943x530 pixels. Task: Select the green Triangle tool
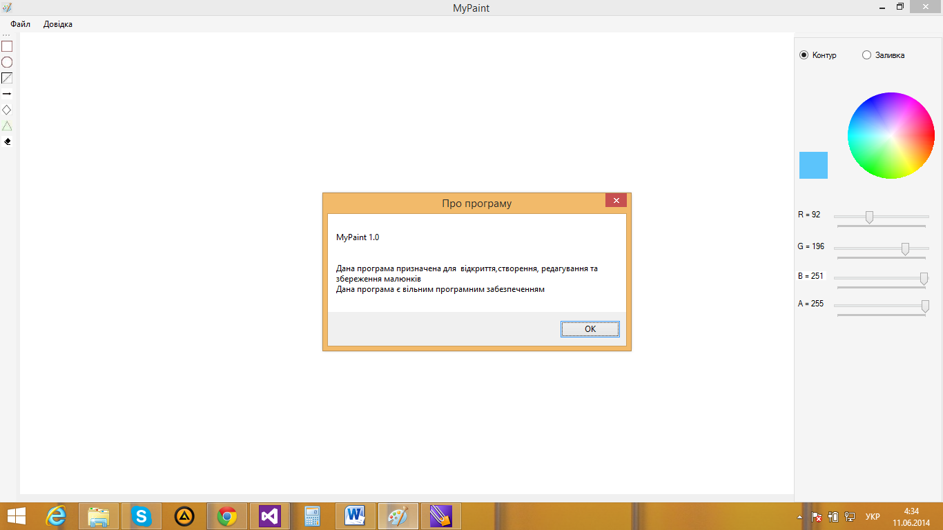[7, 126]
